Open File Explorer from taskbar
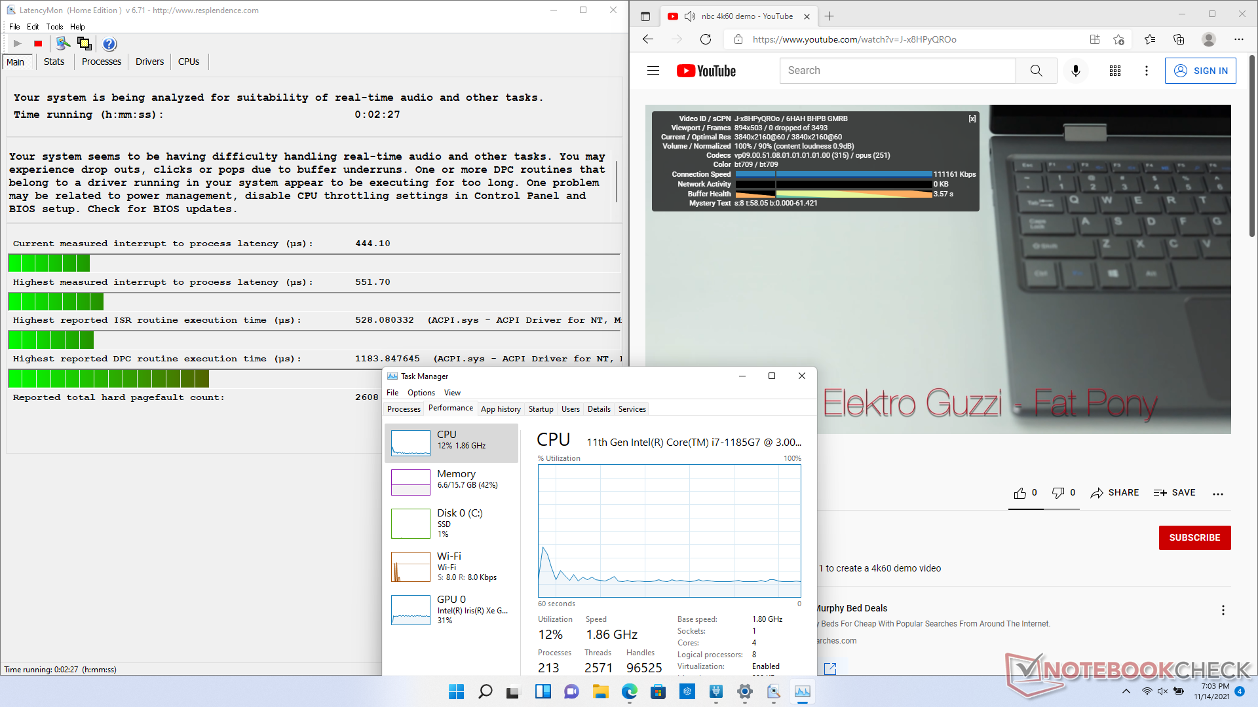The height and width of the screenshot is (707, 1258). pos(600,691)
